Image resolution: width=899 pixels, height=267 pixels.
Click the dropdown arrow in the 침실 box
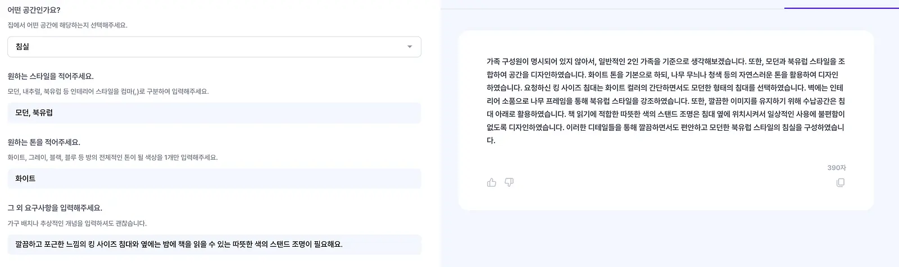(410, 47)
